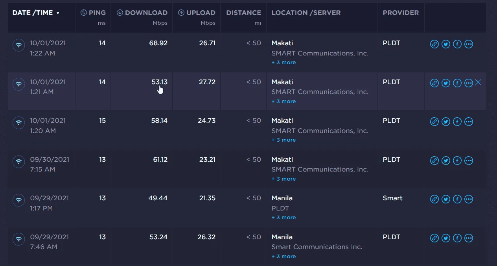Expand '+ 3 more' in 7:15 AM row
The width and height of the screenshot is (497, 266).
click(283, 179)
